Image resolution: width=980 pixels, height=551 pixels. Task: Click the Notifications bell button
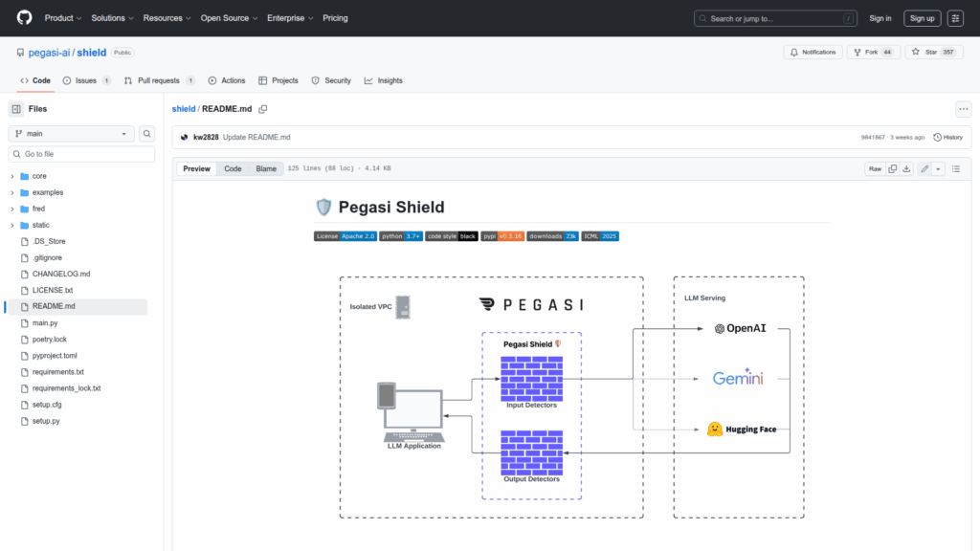[x=813, y=52]
